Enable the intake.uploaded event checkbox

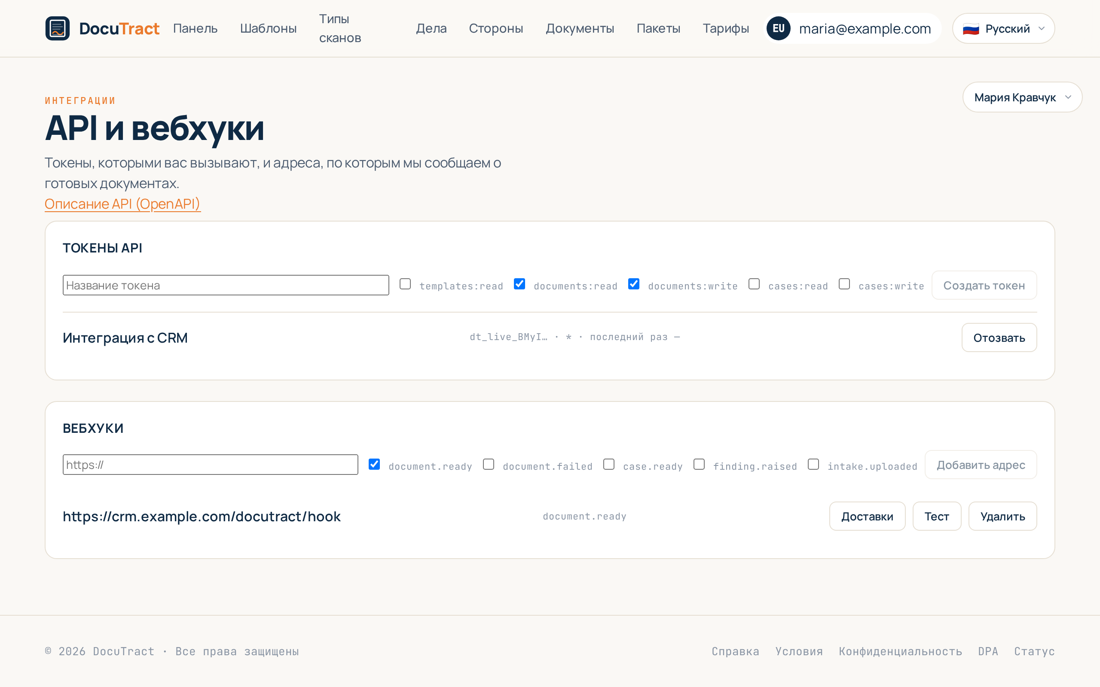(813, 464)
